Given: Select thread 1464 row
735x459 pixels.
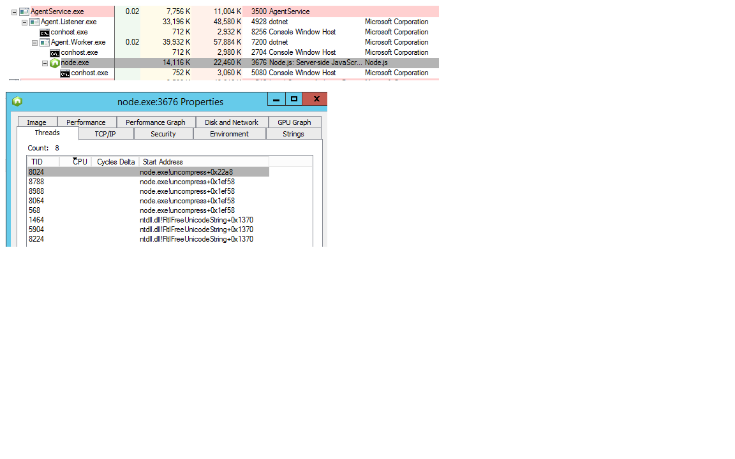Looking at the screenshot, I should tap(148, 220).
